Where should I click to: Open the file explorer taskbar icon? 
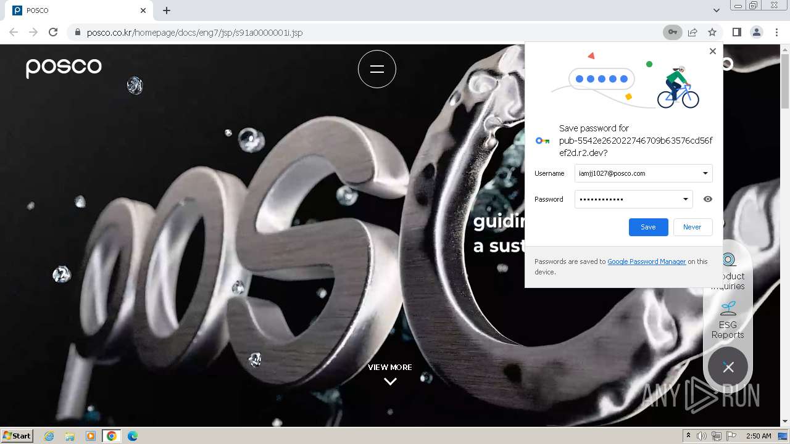coord(70,435)
